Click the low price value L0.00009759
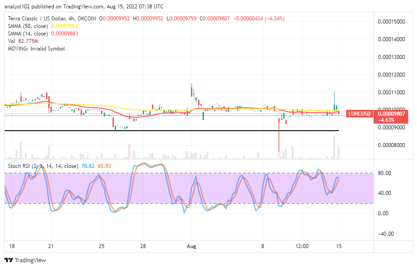Screen dimensions: 417x268 [x=182, y=19]
